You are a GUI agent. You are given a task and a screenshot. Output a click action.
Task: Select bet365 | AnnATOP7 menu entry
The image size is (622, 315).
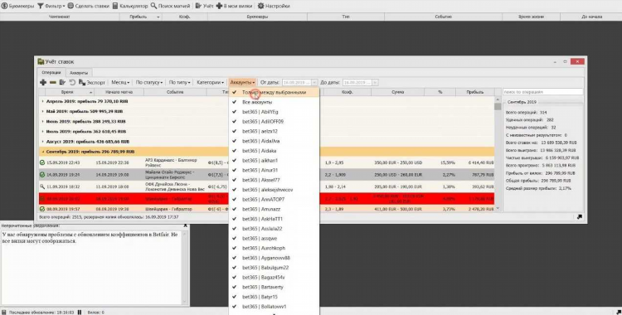274,199
